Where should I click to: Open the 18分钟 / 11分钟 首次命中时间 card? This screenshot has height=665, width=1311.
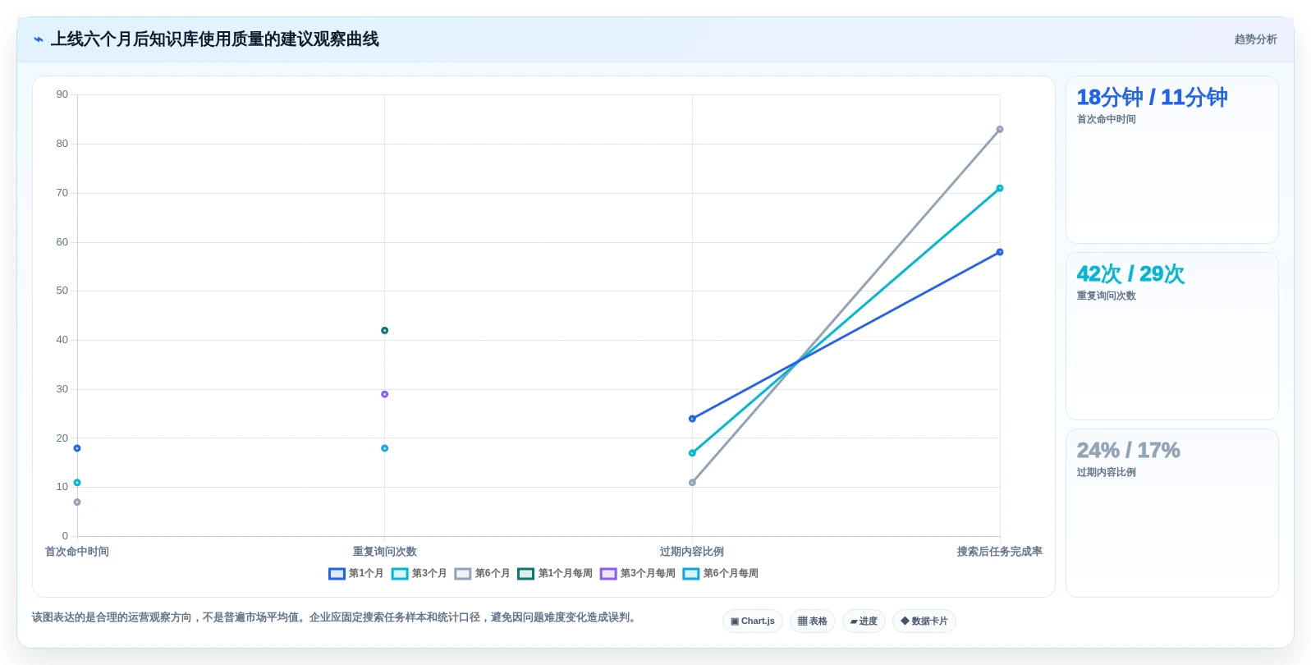pos(1171,160)
